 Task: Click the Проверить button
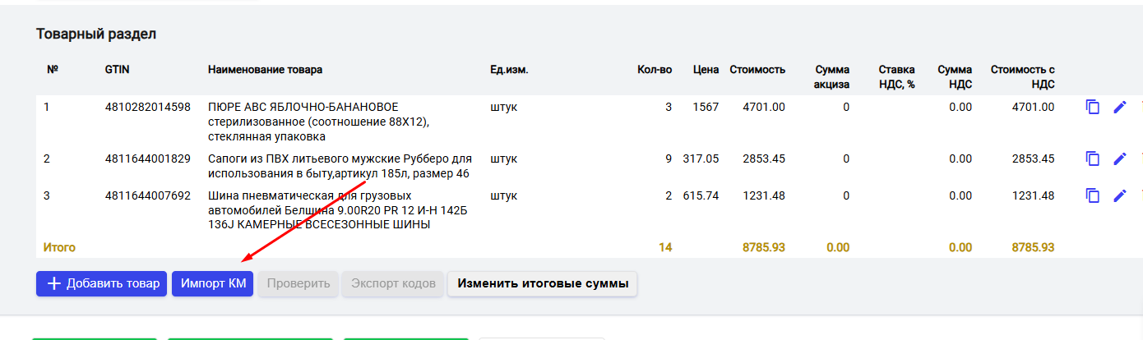(x=298, y=284)
